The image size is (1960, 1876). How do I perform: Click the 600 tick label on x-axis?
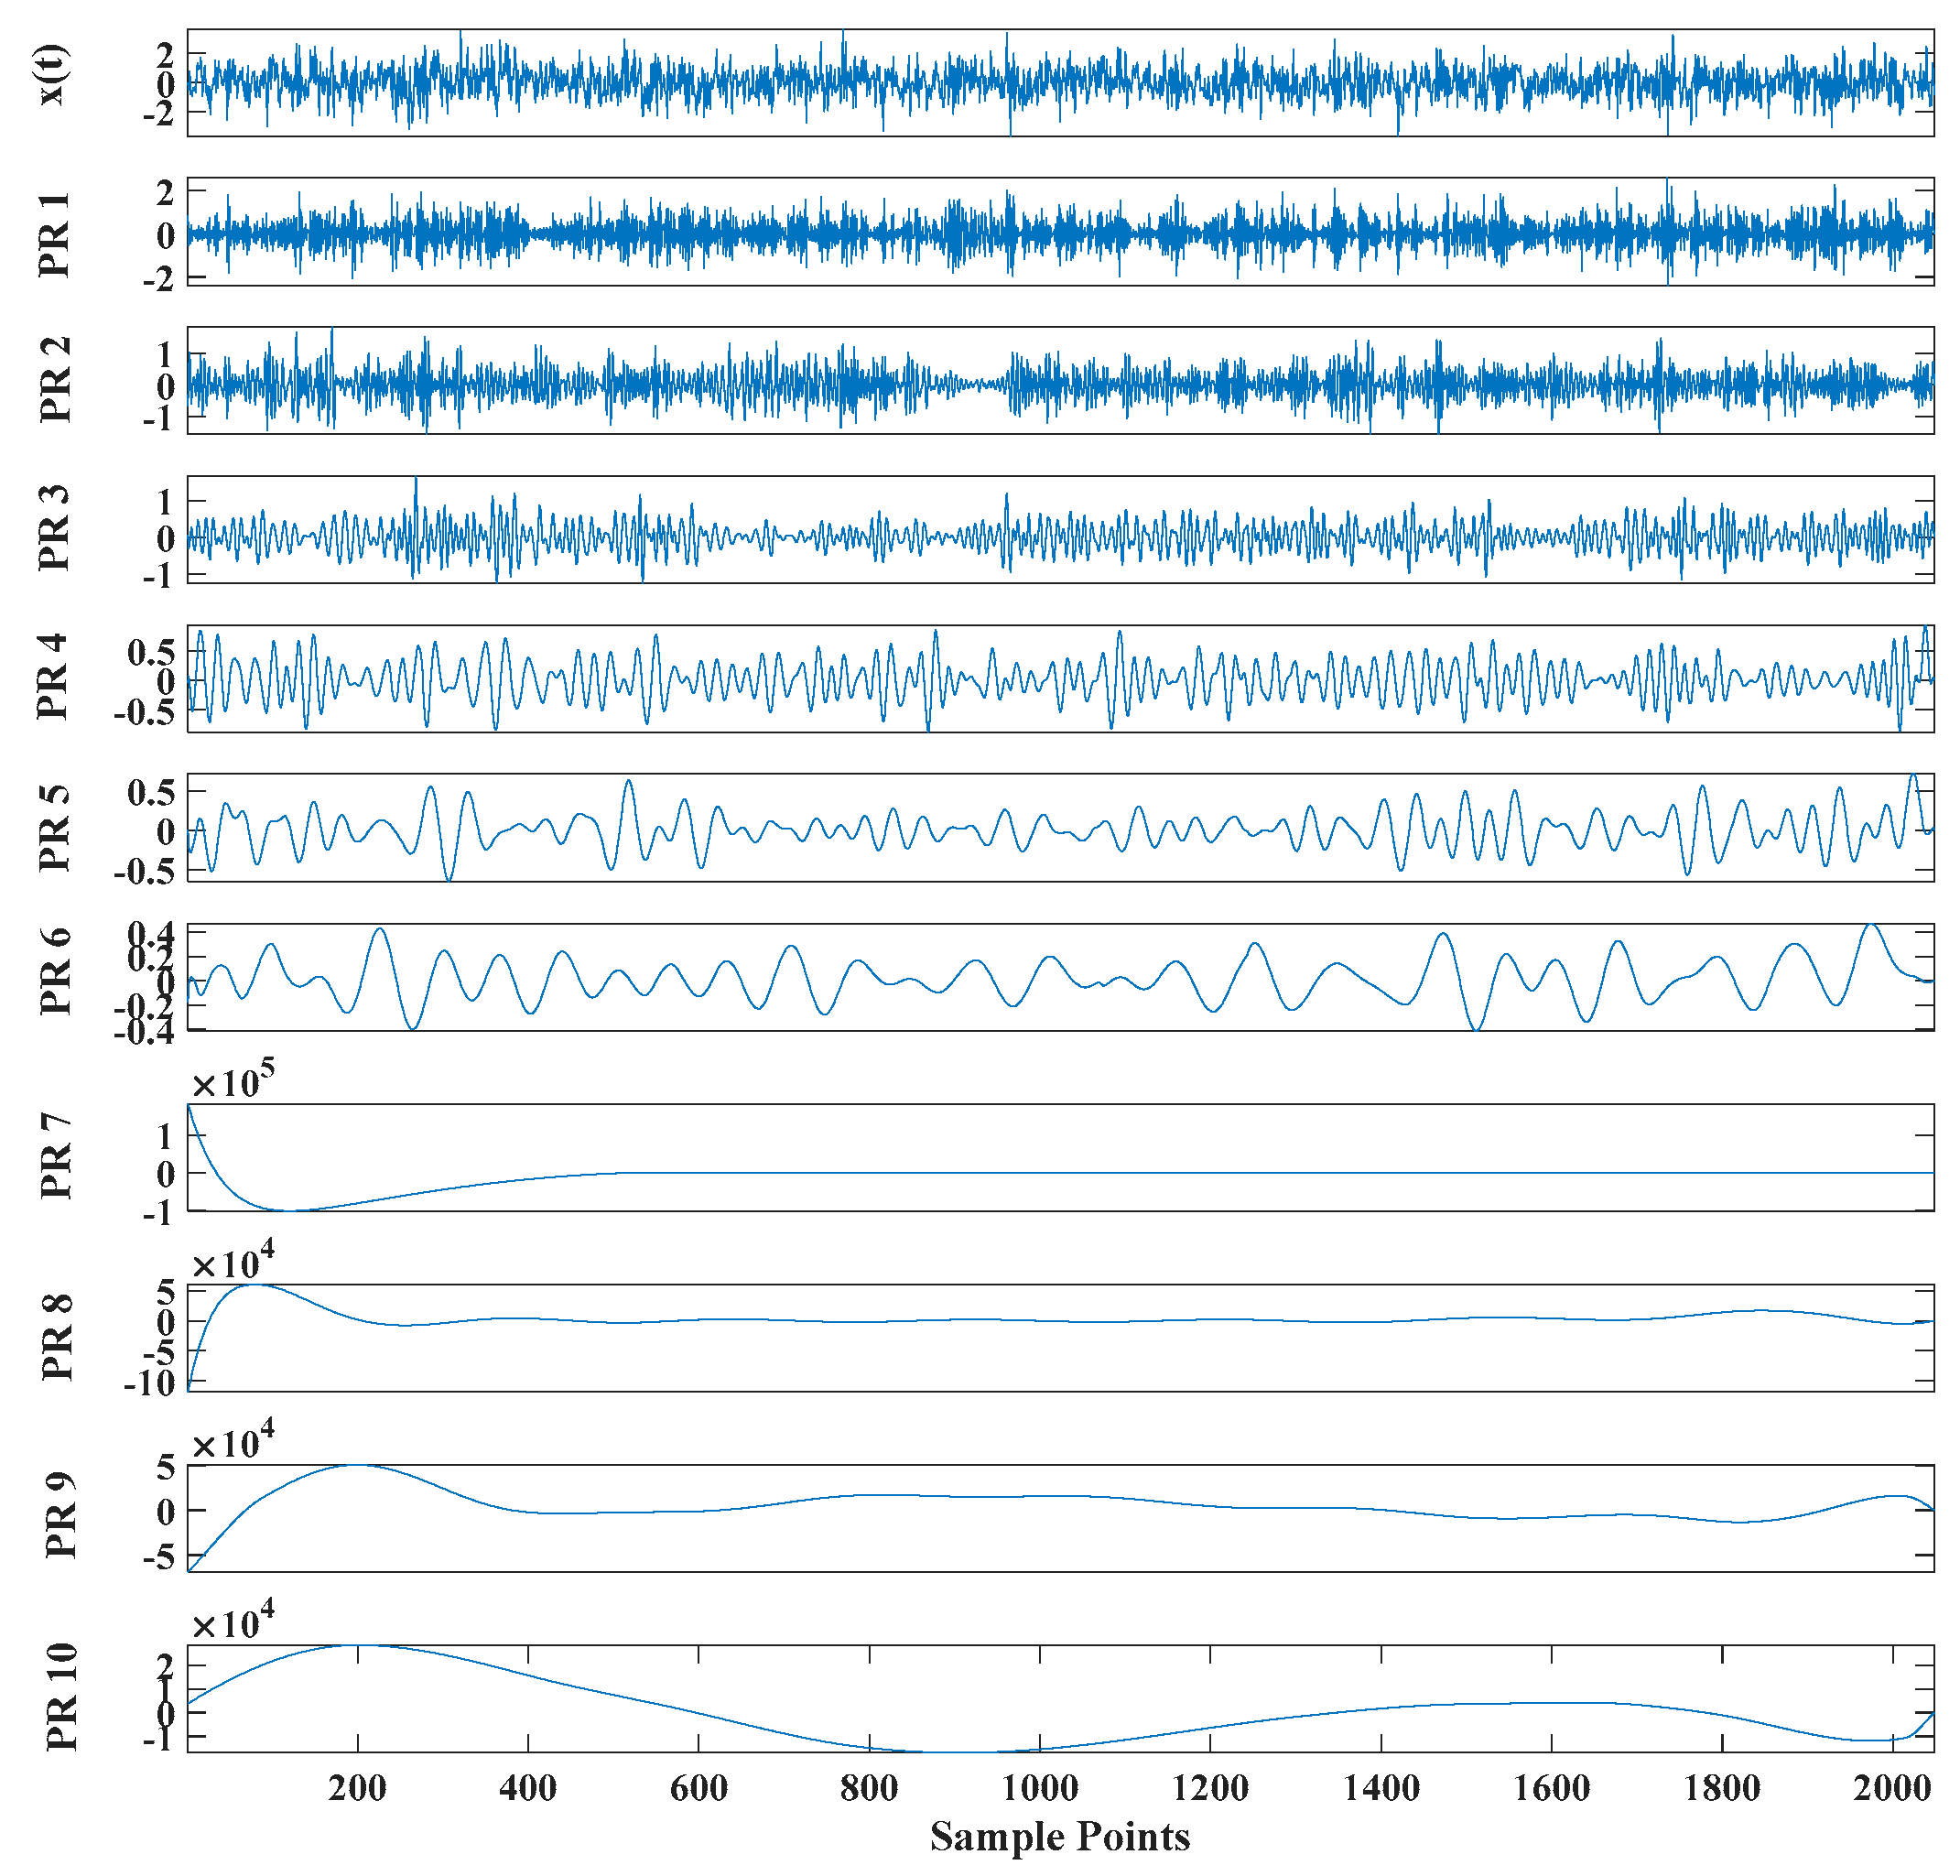click(x=698, y=1788)
